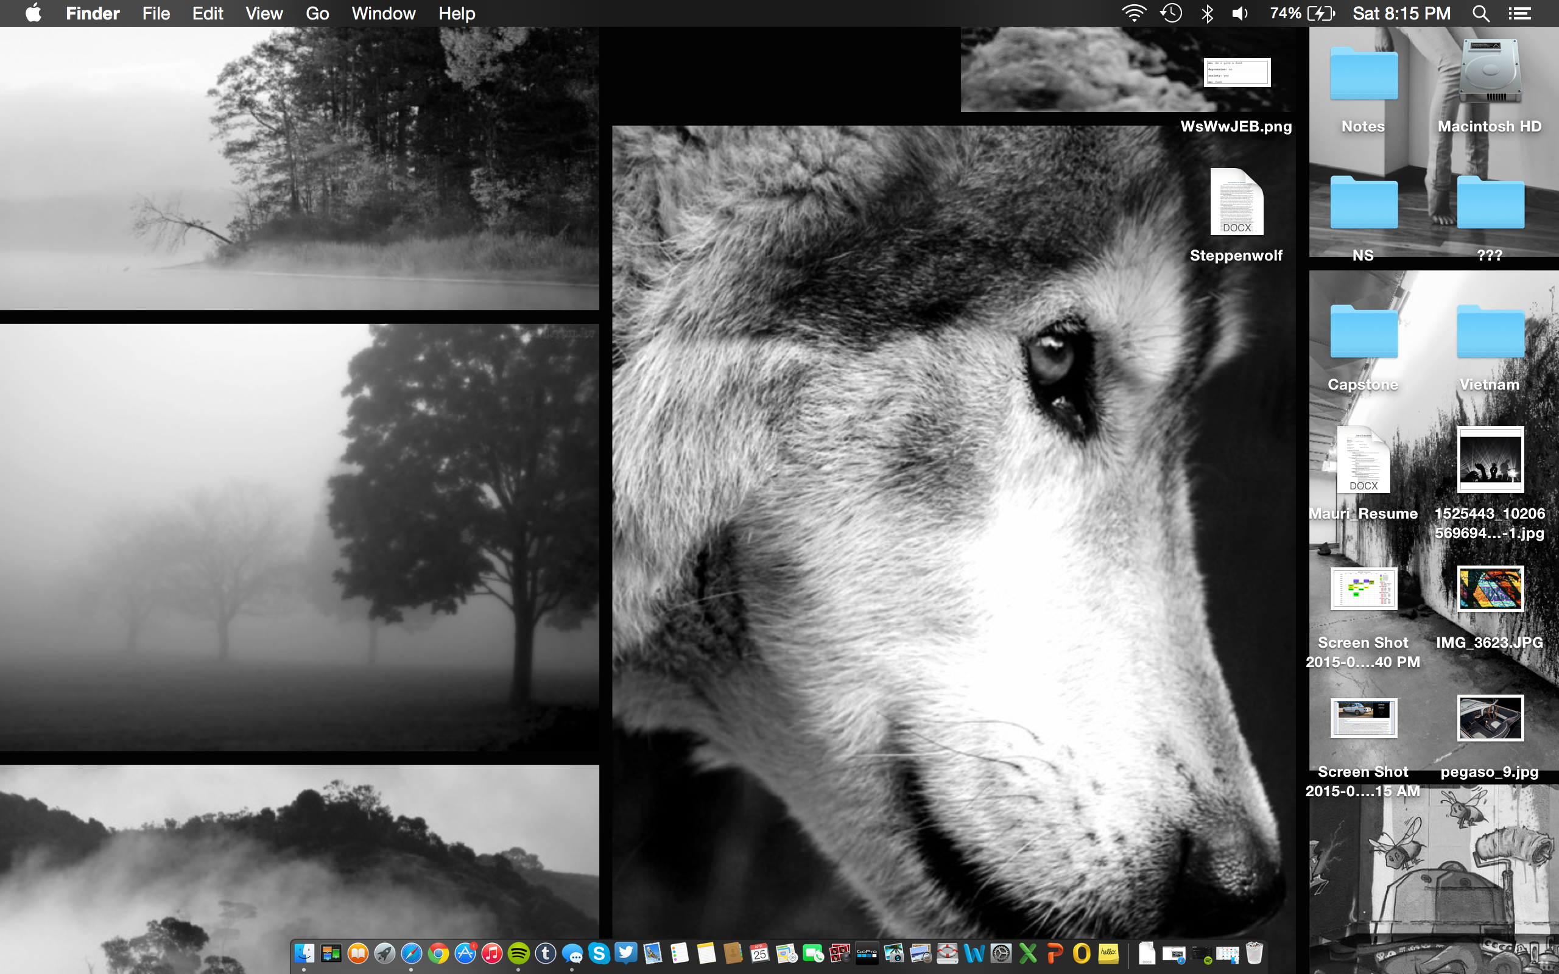The width and height of the screenshot is (1559, 974).
Task: Open Contacts address book in Dock
Action: tap(733, 953)
